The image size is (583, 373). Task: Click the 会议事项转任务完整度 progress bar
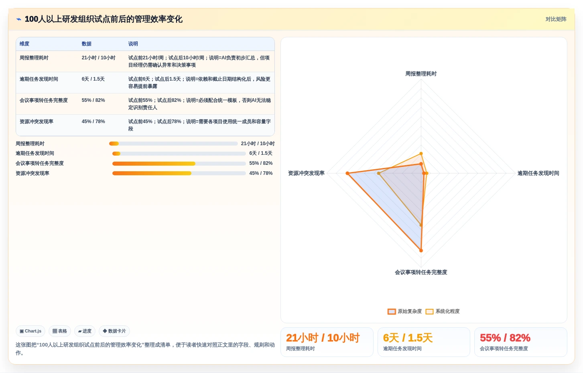(x=179, y=164)
